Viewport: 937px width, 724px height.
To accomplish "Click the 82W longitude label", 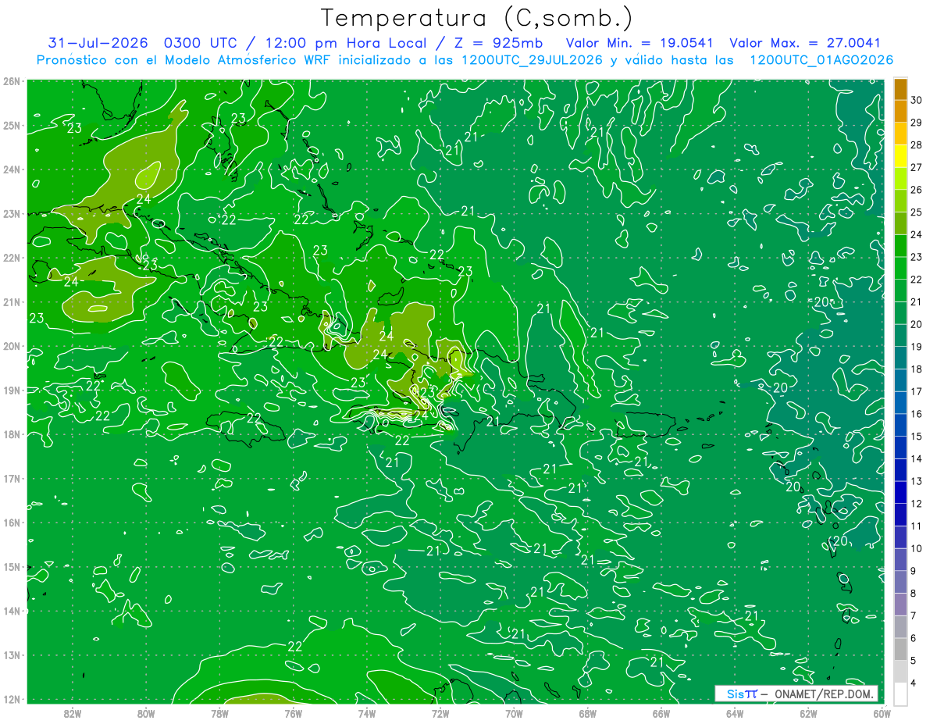I will (73, 713).
